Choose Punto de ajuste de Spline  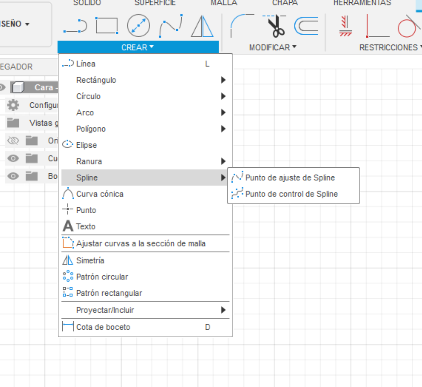pyautogui.click(x=294, y=178)
